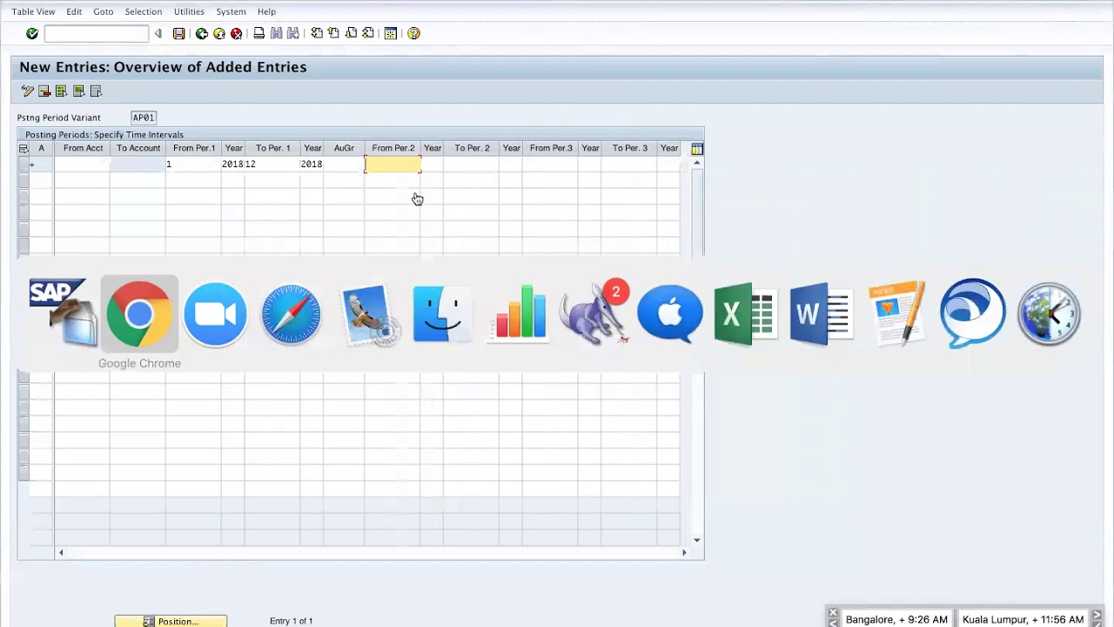Click the To Account cell in first row
The width and height of the screenshot is (1114, 627).
coord(138,165)
